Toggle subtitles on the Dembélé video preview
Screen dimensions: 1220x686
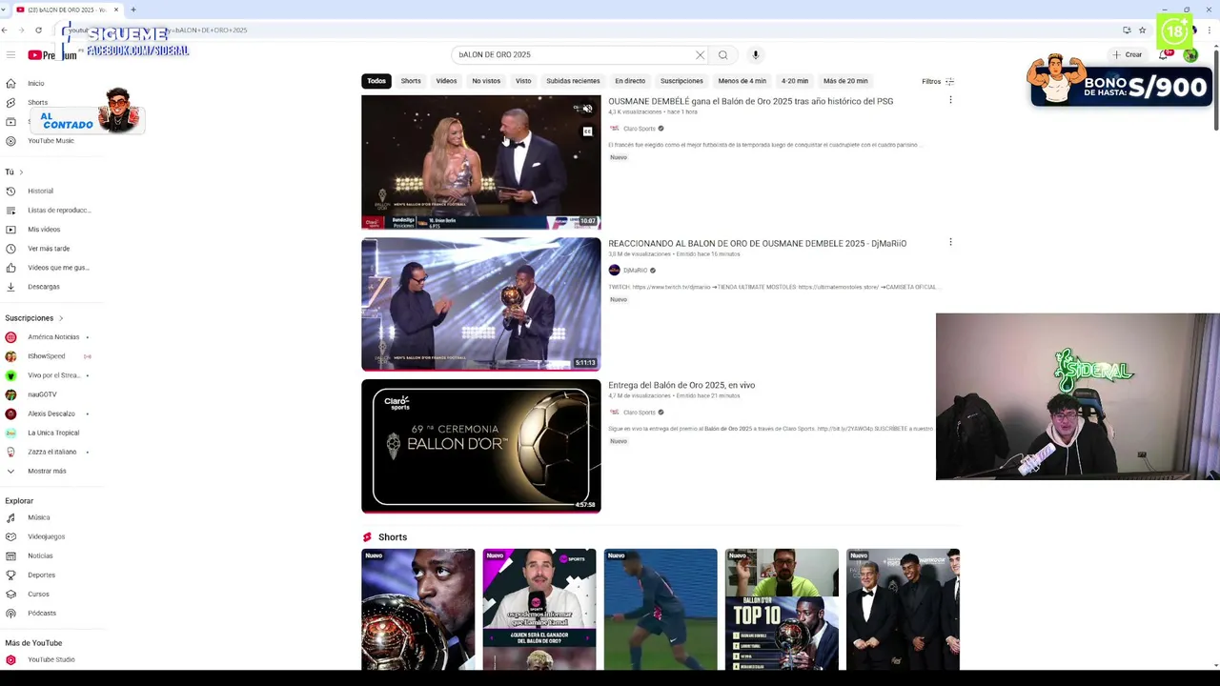[x=587, y=131]
